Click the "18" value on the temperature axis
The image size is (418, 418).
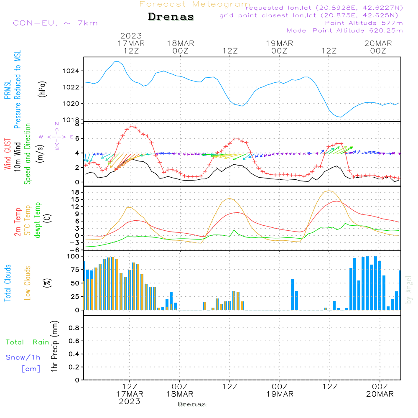75,192
